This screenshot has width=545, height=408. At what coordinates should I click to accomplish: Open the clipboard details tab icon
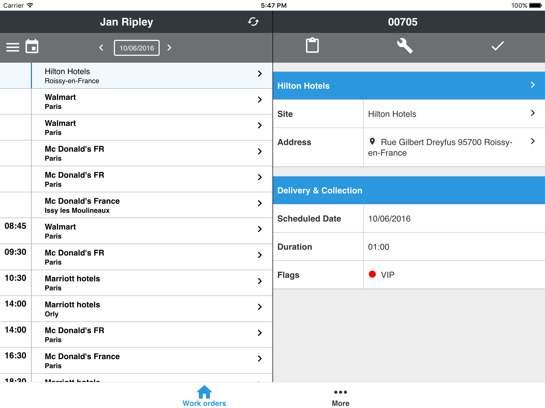pyautogui.click(x=312, y=45)
